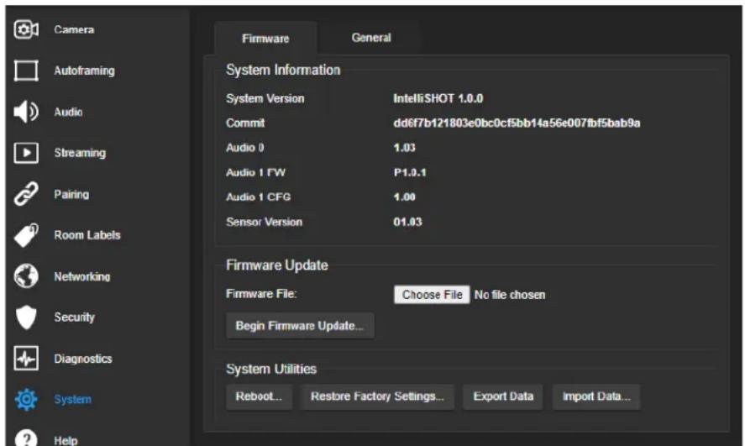Go to the Autoframing page
The height and width of the screenshot is (446, 745).
point(84,71)
